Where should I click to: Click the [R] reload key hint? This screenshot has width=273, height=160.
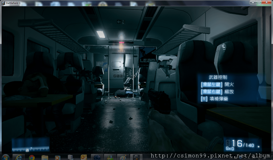(204, 99)
